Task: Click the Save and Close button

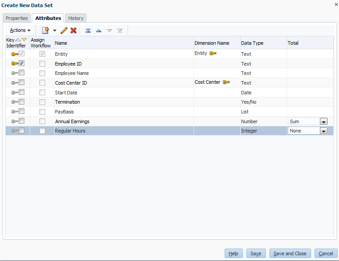Action: click(x=290, y=253)
